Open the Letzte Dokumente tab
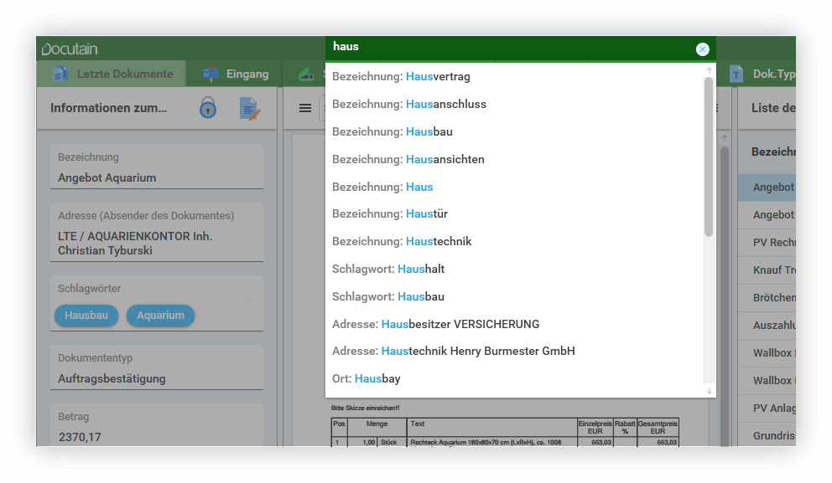Image resolution: width=832 pixels, height=483 pixels. (124, 74)
